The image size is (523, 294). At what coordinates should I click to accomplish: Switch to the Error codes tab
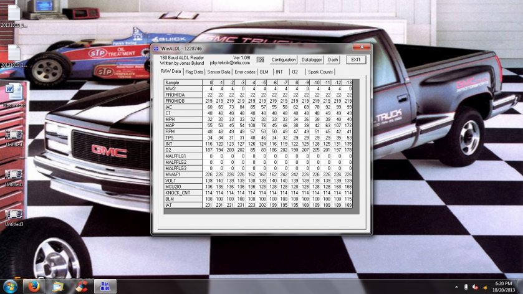[x=245, y=72]
